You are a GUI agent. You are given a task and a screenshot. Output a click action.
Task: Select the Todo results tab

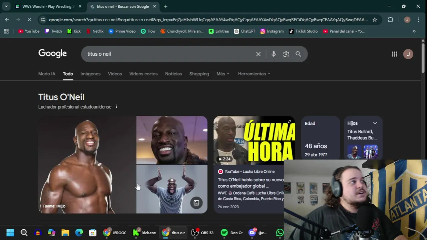(68, 74)
